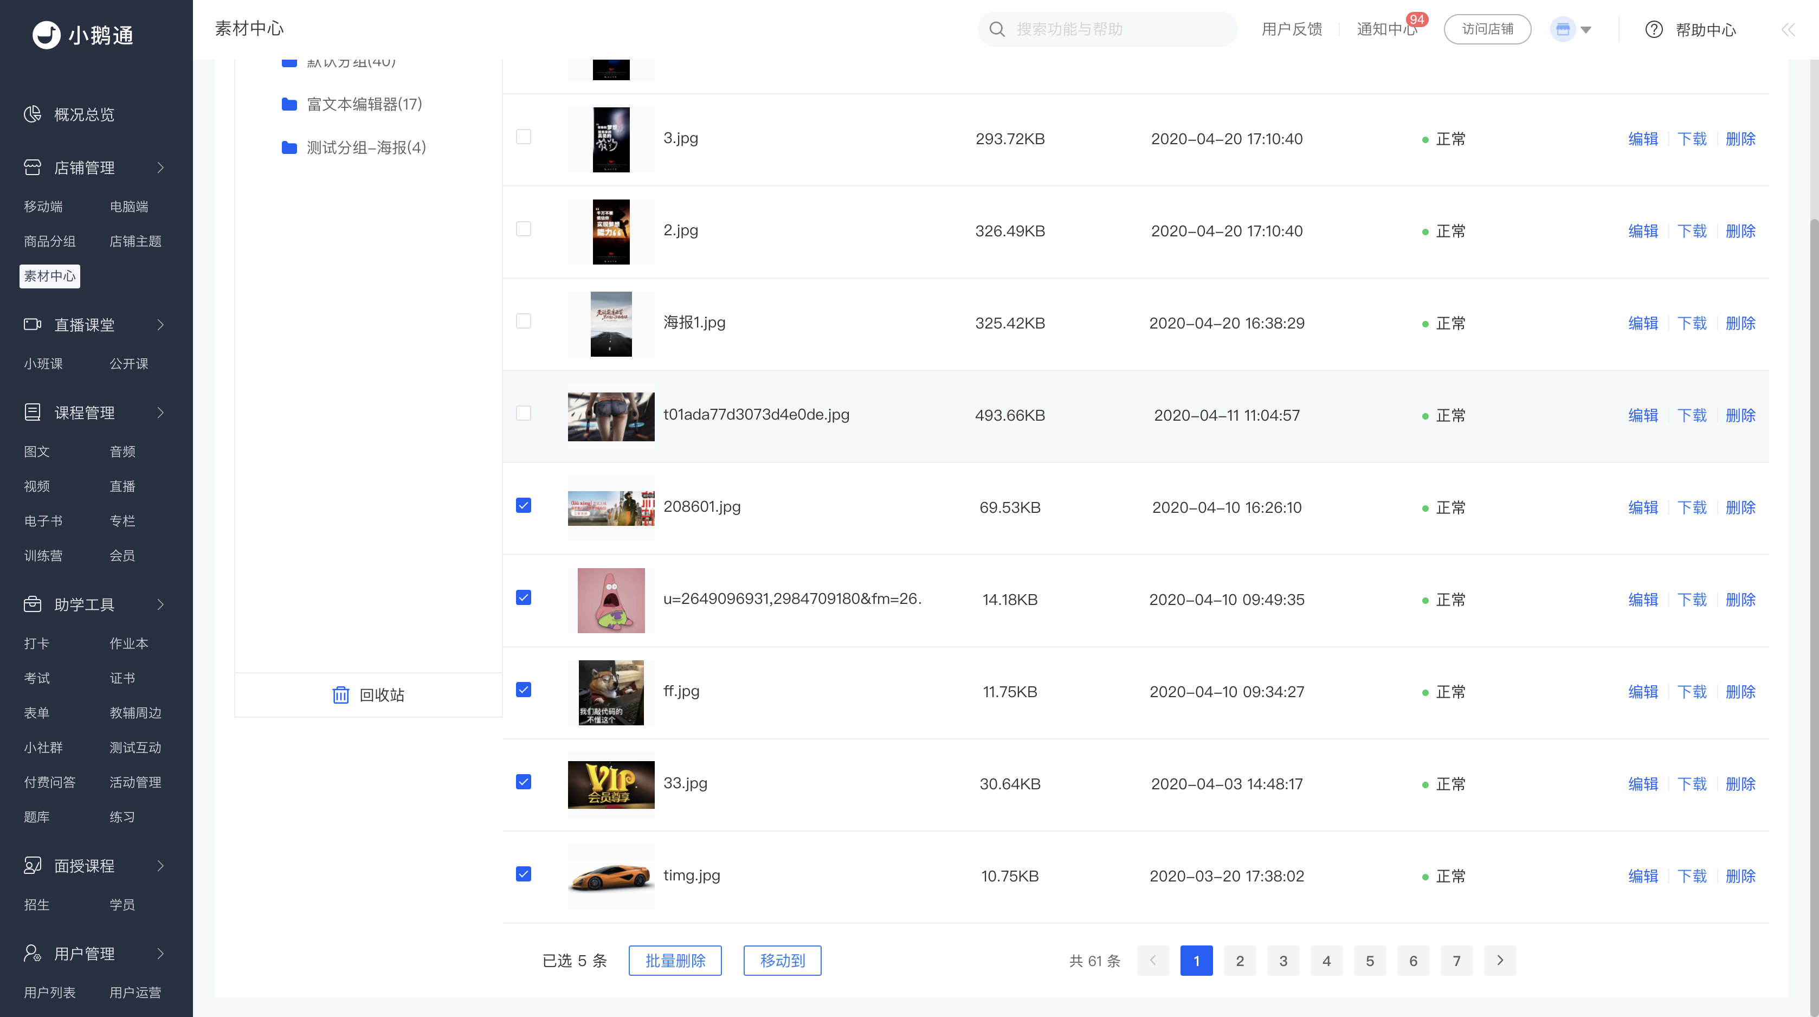Deselect the timg.jpg checkbox
Viewport: 1819px width, 1017px height.
[x=523, y=874]
